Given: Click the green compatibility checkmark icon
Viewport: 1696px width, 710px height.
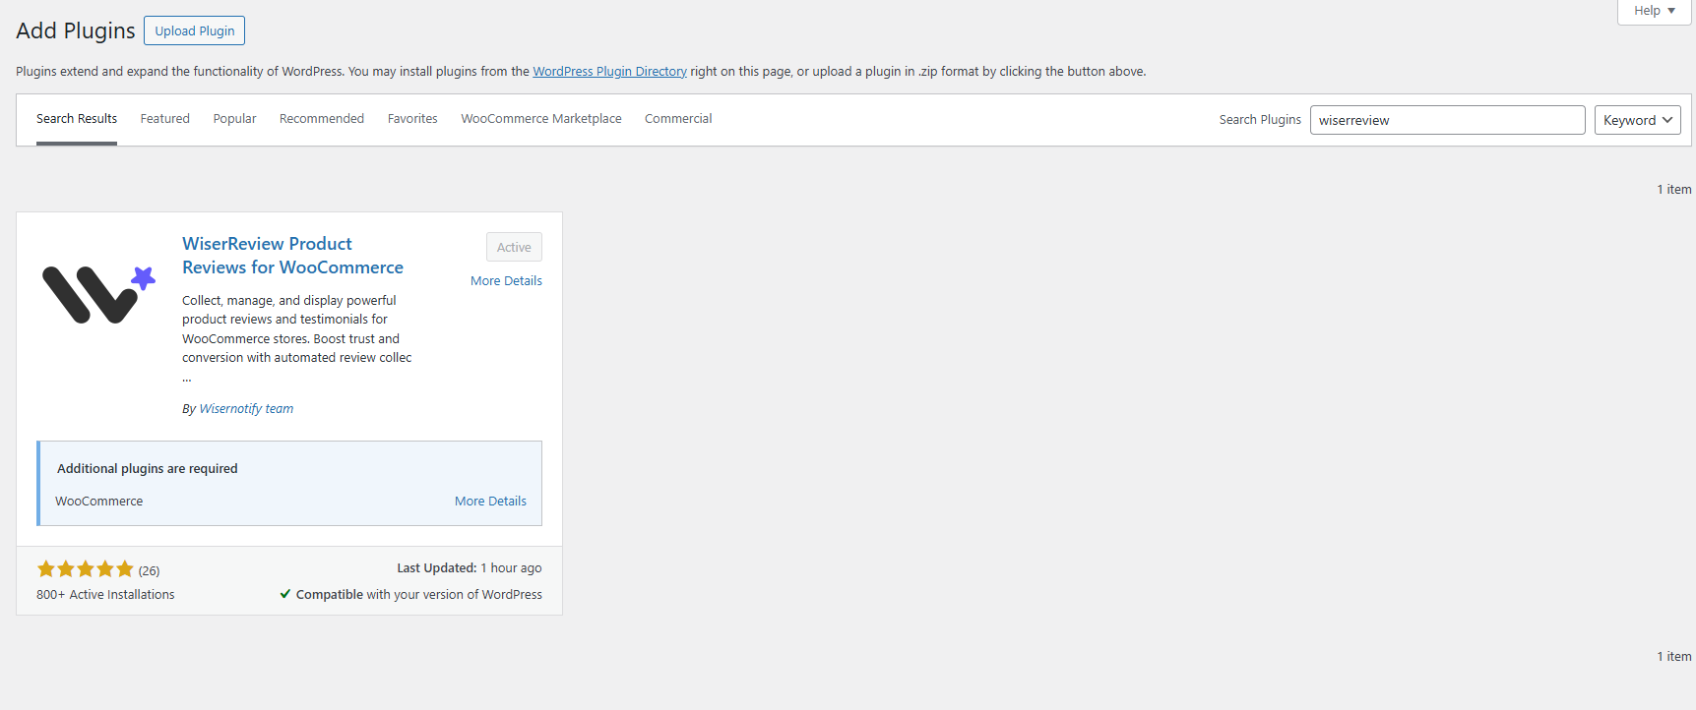Looking at the screenshot, I should 285,594.
